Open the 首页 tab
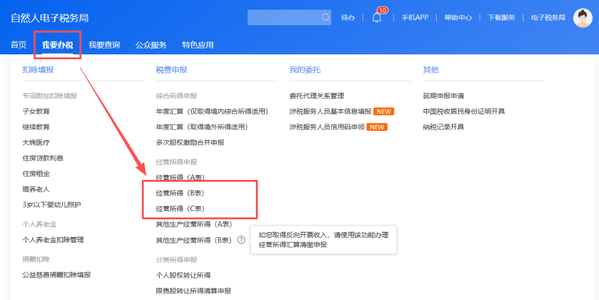The image size is (599, 300). [x=19, y=45]
